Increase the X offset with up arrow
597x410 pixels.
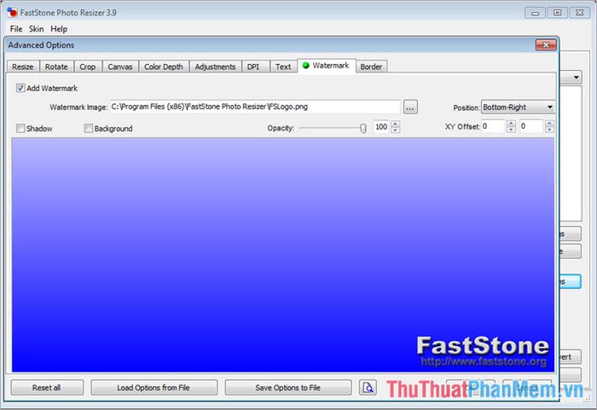click(511, 123)
